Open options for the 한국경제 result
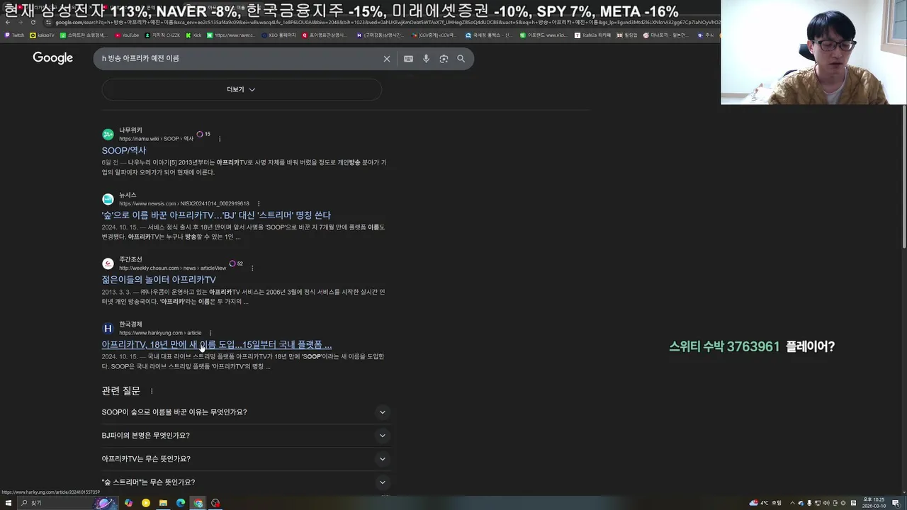The image size is (907, 510). (210, 333)
